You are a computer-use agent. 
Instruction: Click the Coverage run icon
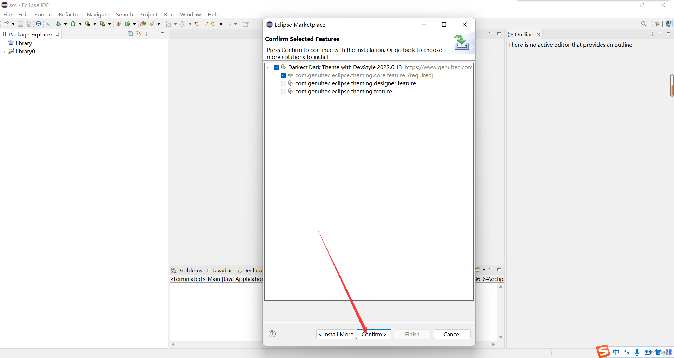click(x=87, y=24)
